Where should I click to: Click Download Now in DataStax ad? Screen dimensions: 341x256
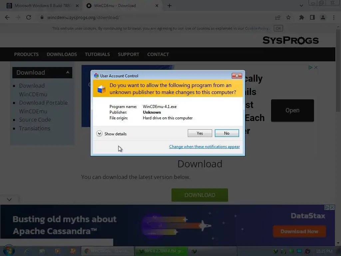(x=299, y=231)
